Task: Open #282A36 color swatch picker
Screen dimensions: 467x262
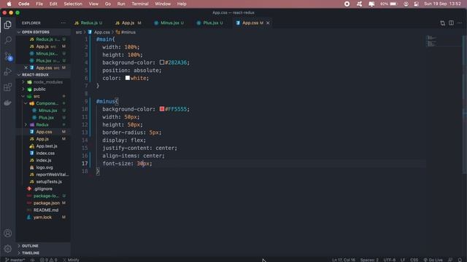Action: tap(162, 63)
